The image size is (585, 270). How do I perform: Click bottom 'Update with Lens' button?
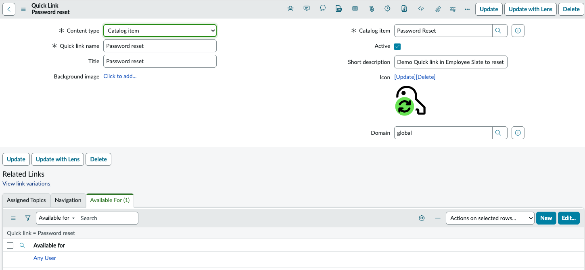point(58,159)
